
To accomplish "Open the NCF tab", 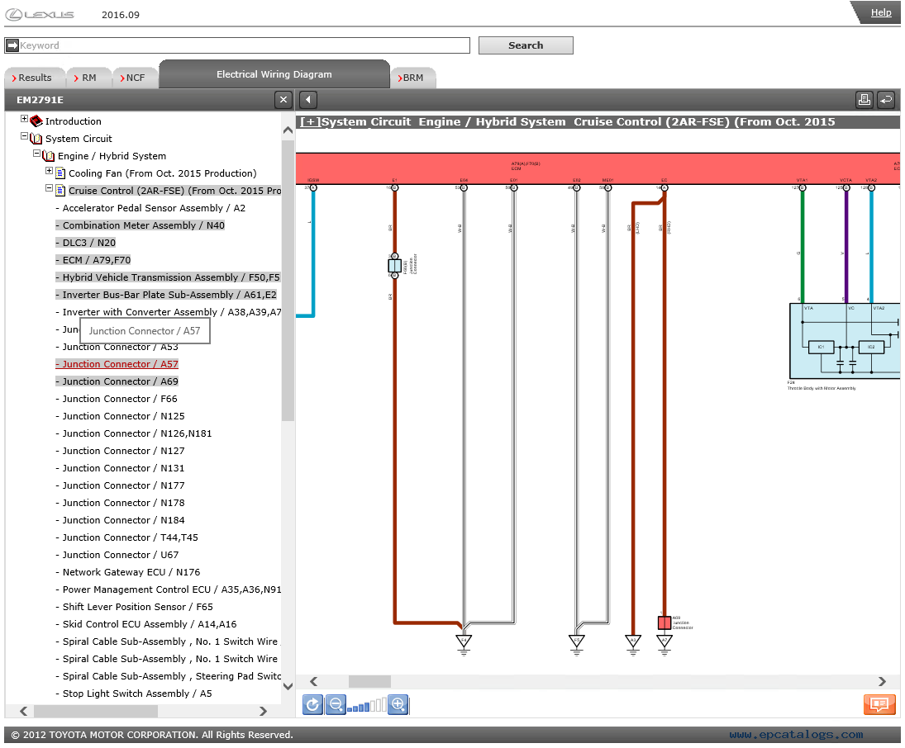I will coord(135,78).
